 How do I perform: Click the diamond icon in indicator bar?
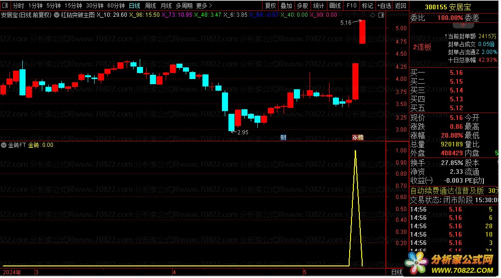[x=372, y=15]
